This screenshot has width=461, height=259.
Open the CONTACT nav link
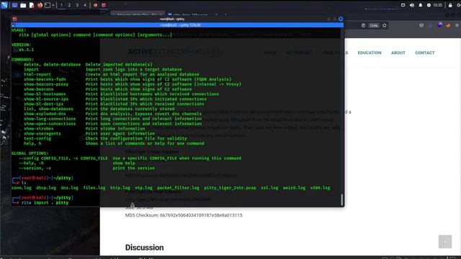point(425,53)
